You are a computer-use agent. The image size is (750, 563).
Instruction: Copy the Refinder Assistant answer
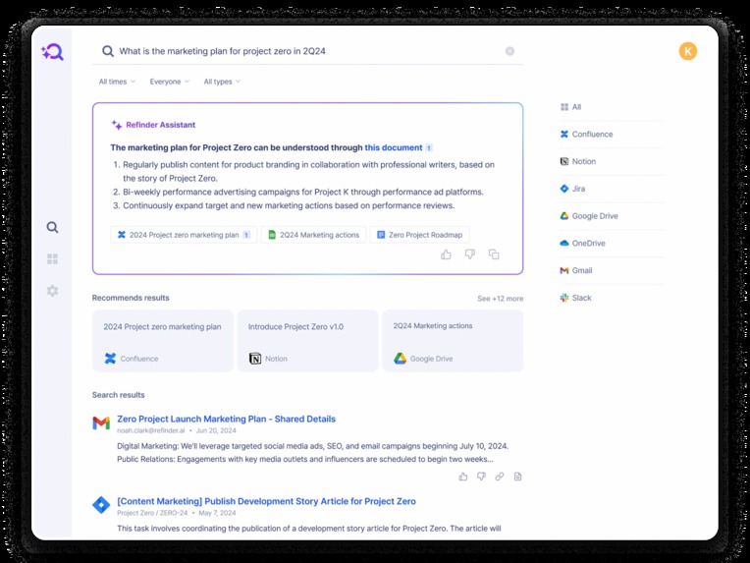click(x=494, y=254)
